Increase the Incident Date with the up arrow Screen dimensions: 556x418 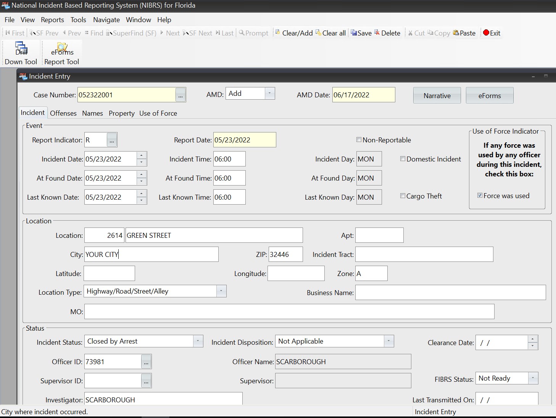[142, 155]
